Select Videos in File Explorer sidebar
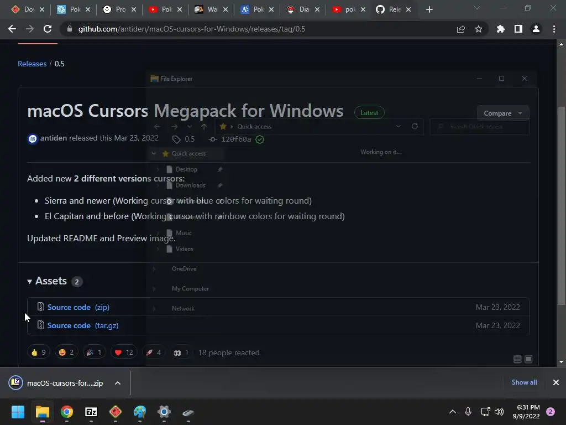566x425 pixels. pos(184,248)
